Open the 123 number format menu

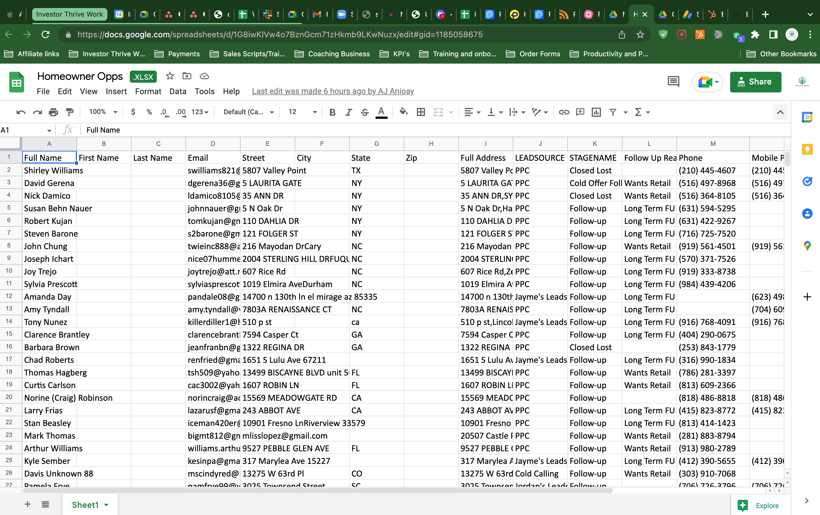coord(200,112)
